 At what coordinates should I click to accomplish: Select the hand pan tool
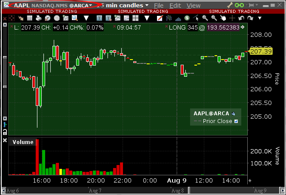223,18
